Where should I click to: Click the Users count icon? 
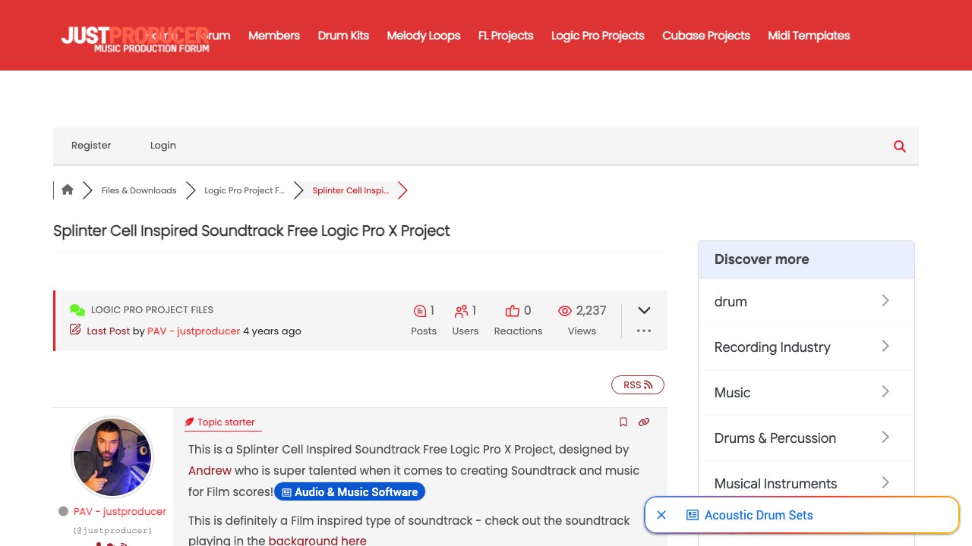pyautogui.click(x=461, y=311)
